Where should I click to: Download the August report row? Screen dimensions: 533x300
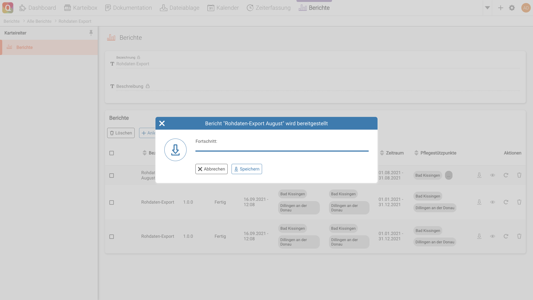(479, 175)
